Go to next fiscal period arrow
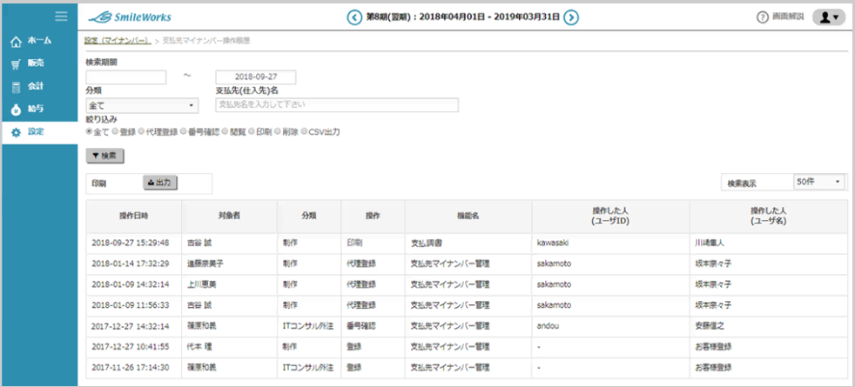The width and height of the screenshot is (855, 387). click(x=571, y=17)
